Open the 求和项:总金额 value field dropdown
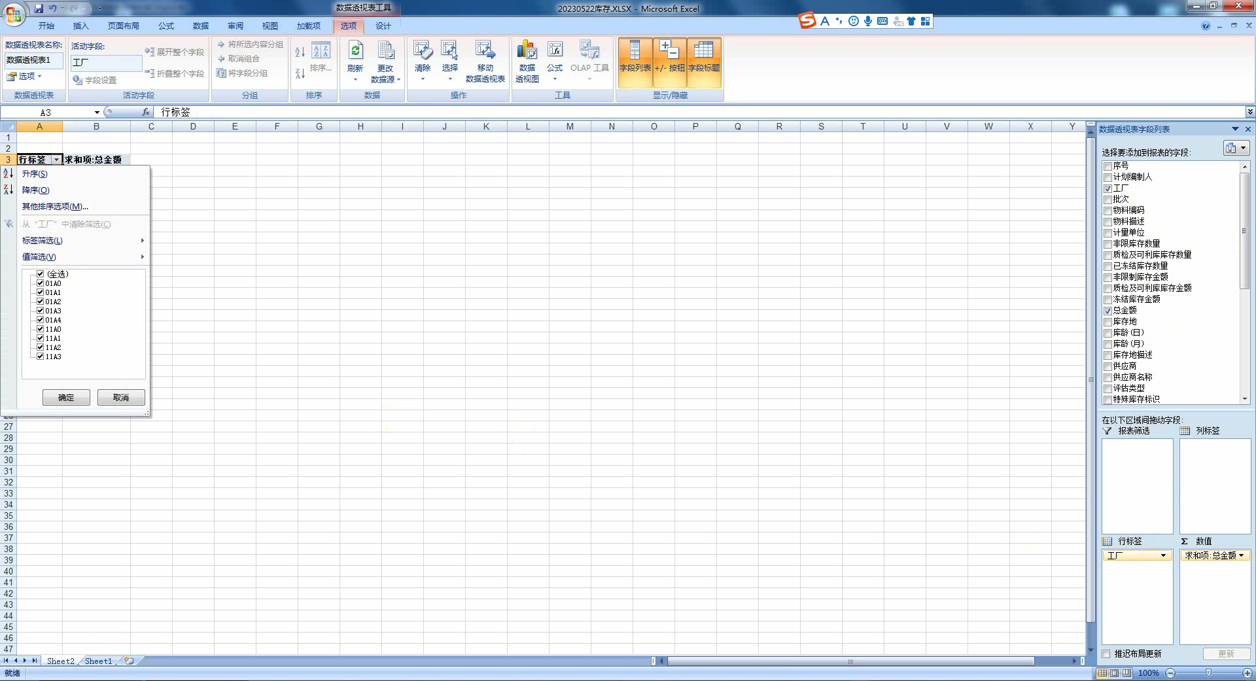 pyautogui.click(x=1241, y=556)
